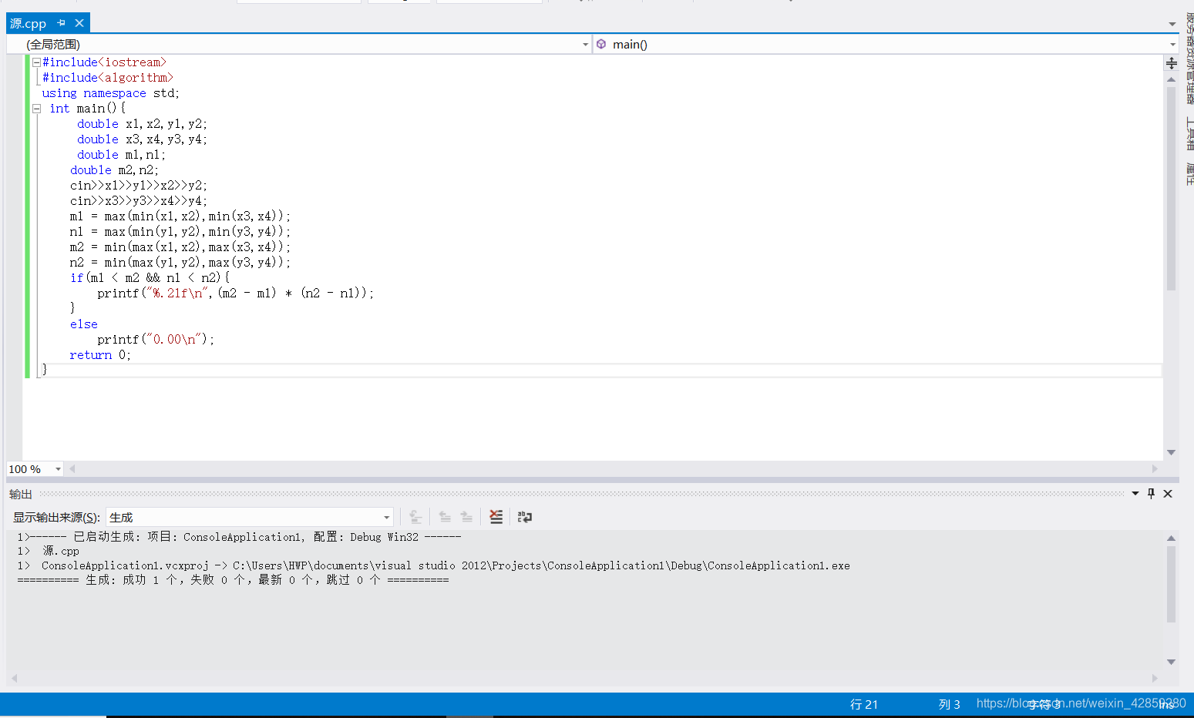Click the 'return 0;' line
Image resolution: width=1194 pixels, height=718 pixels.
(100, 355)
